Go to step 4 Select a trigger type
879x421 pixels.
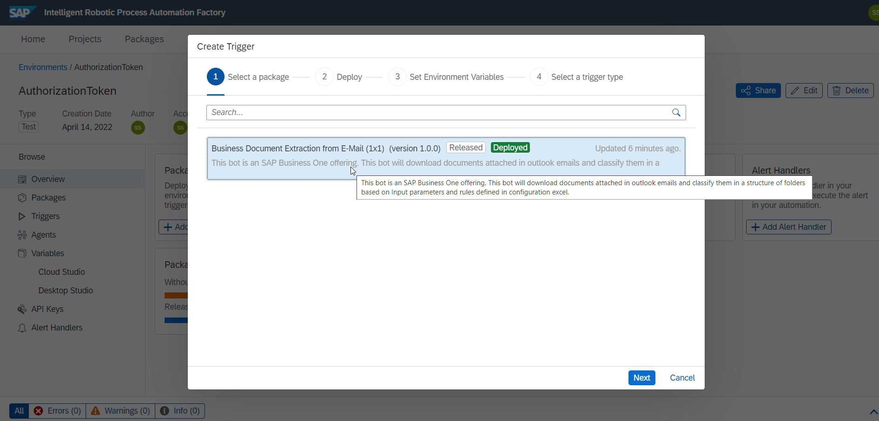(577, 77)
